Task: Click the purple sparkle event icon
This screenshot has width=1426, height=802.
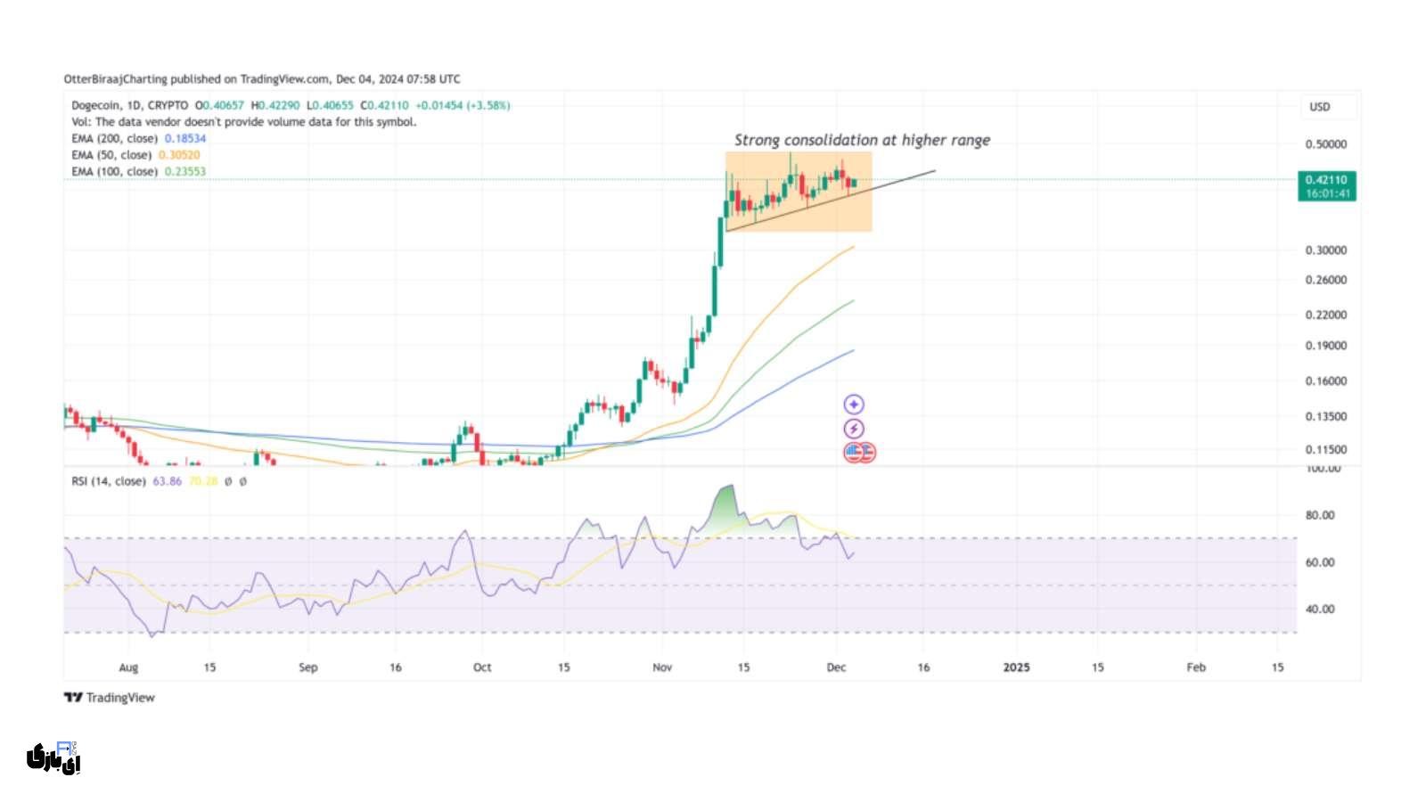Action: tap(853, 405)
